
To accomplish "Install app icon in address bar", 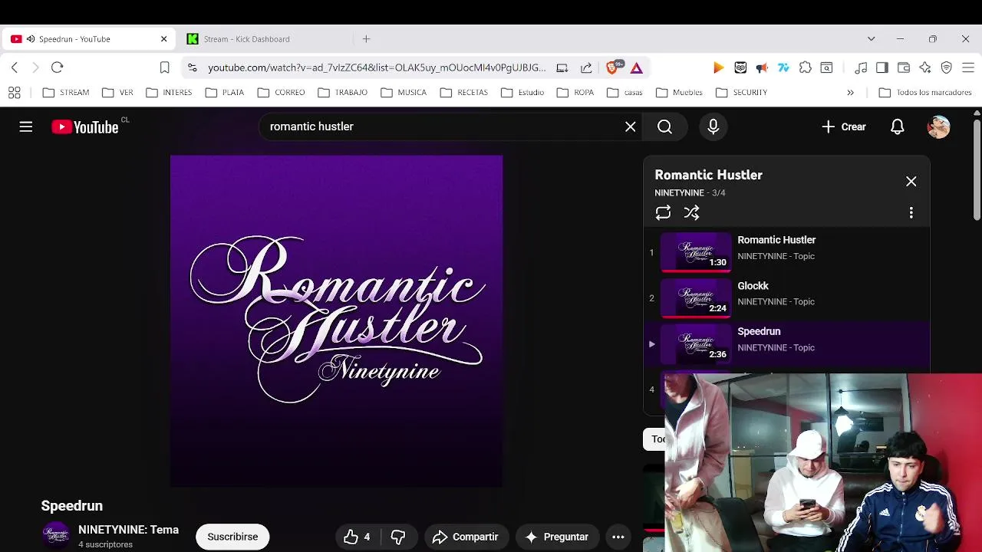I will tap(562, 67).
